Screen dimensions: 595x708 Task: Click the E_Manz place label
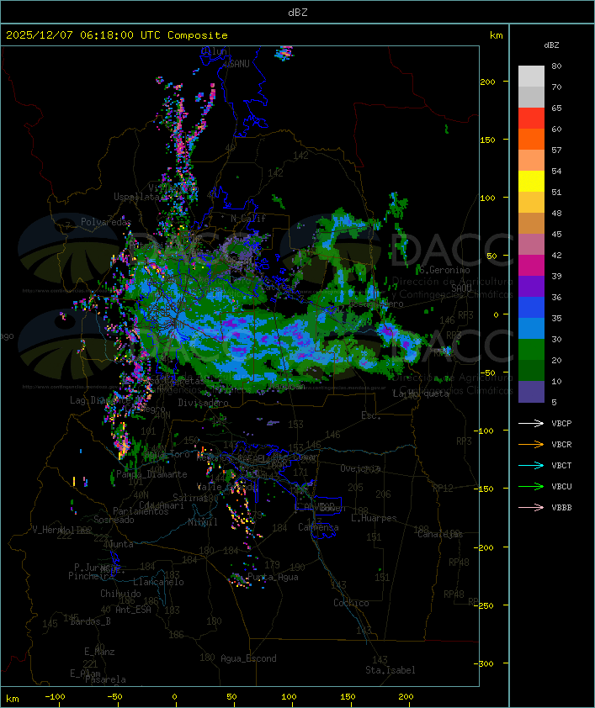point(99,652)
